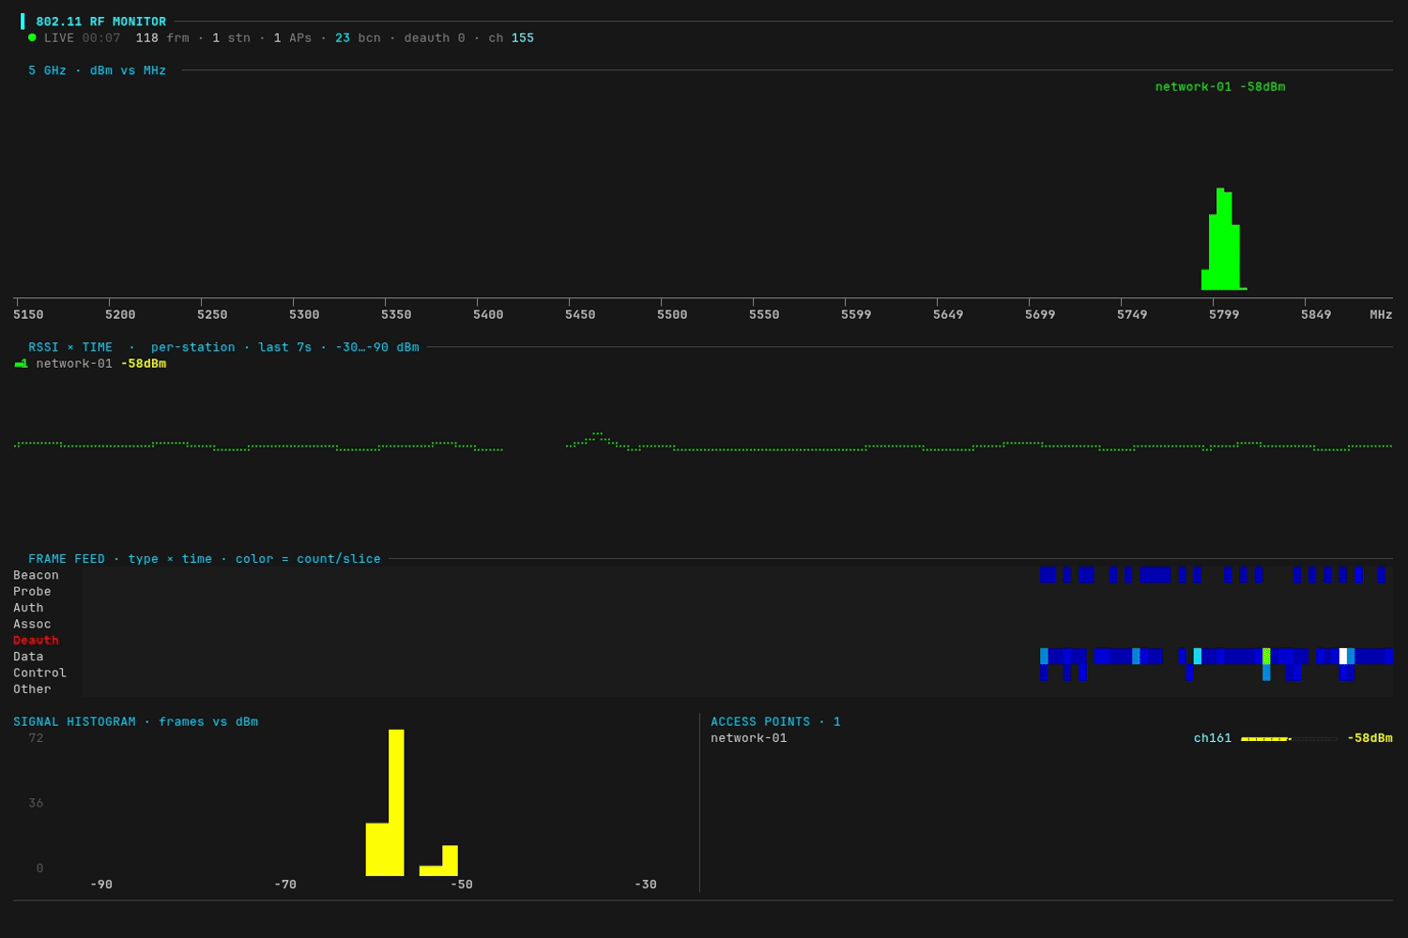
Task: Click the -58dBm value in access points row
Action: [x=1370, y=738]
